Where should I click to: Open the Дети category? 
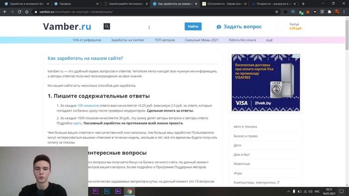(237, 145)
